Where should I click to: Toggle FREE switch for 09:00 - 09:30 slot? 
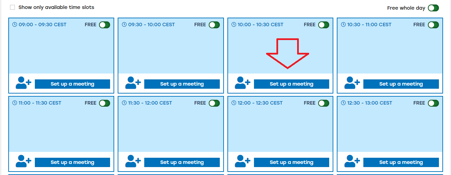105,25
